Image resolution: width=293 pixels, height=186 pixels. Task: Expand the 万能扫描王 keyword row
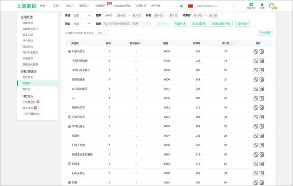point(69,117)
